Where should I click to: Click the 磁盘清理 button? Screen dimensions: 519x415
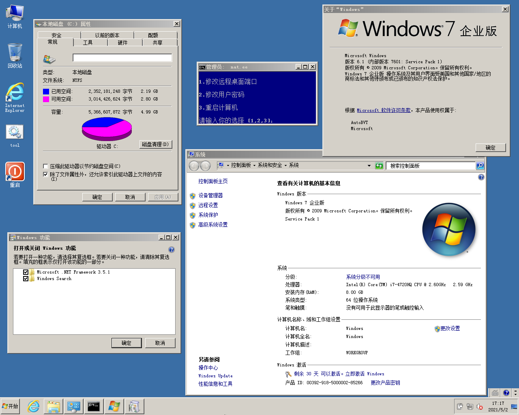[x=156, y=144]
